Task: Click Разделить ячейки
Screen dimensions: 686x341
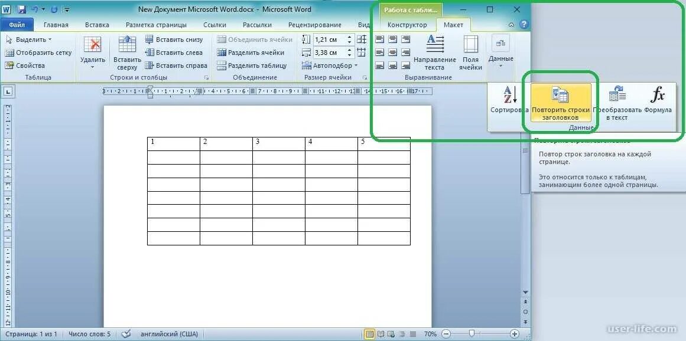Action: pyautogui.click(x=251, y=53)
